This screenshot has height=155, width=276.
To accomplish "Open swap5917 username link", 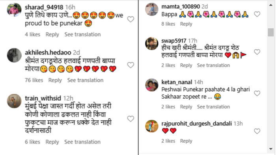I will (174, 41).
